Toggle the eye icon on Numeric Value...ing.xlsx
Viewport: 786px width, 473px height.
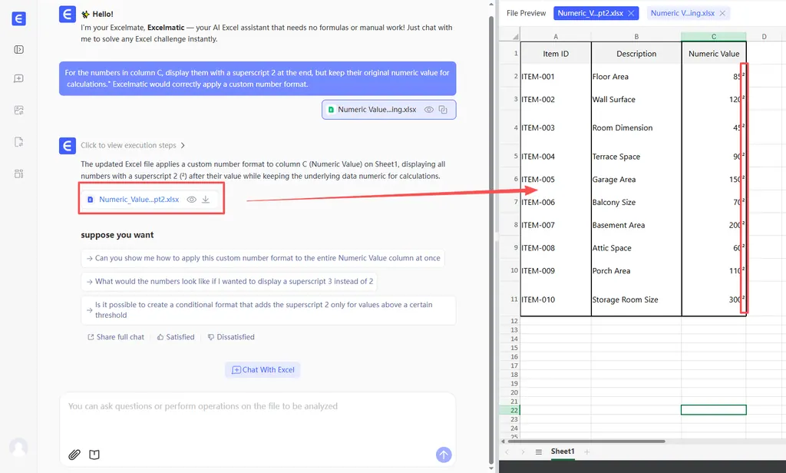[x=429, y=110]
